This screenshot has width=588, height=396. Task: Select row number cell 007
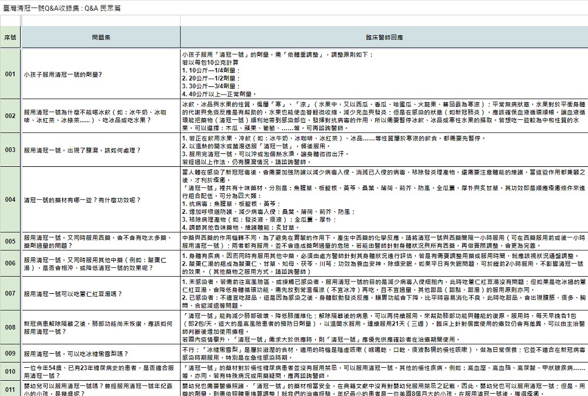(x=10, y=293)
